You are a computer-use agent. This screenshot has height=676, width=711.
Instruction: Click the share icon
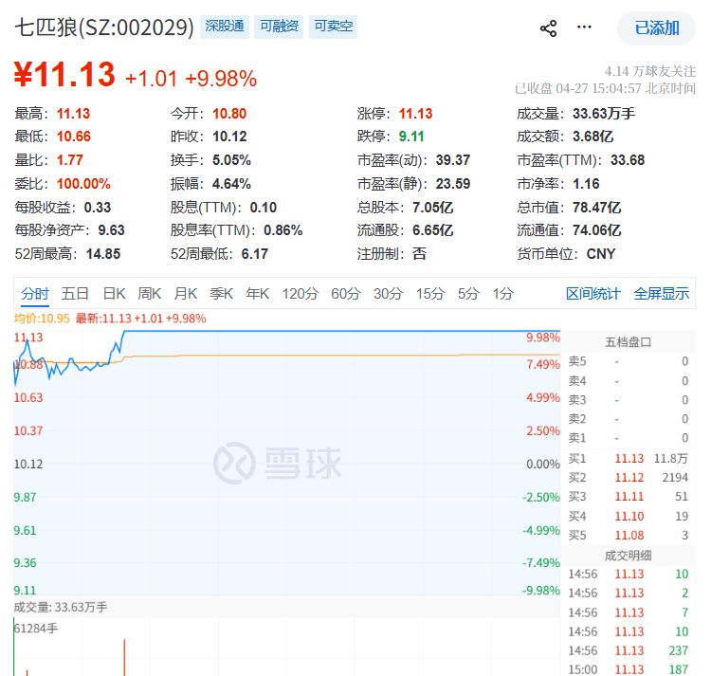point(548,28)
